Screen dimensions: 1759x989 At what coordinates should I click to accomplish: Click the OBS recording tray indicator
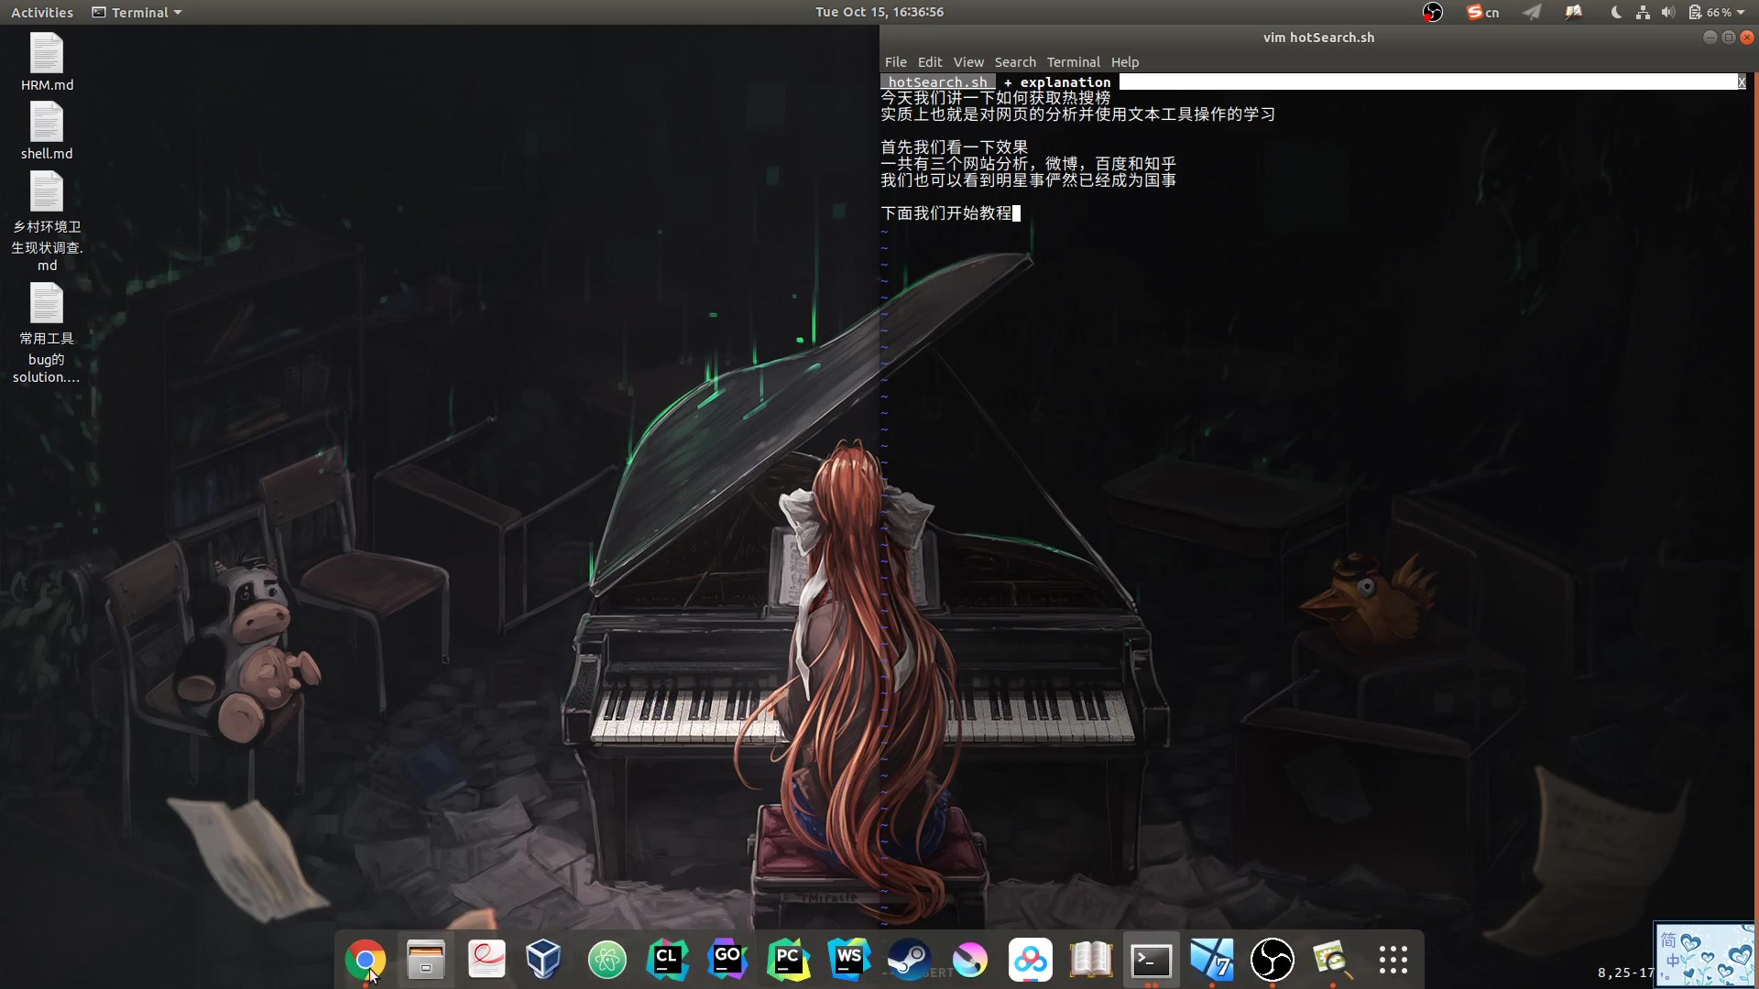point(1432,12)
